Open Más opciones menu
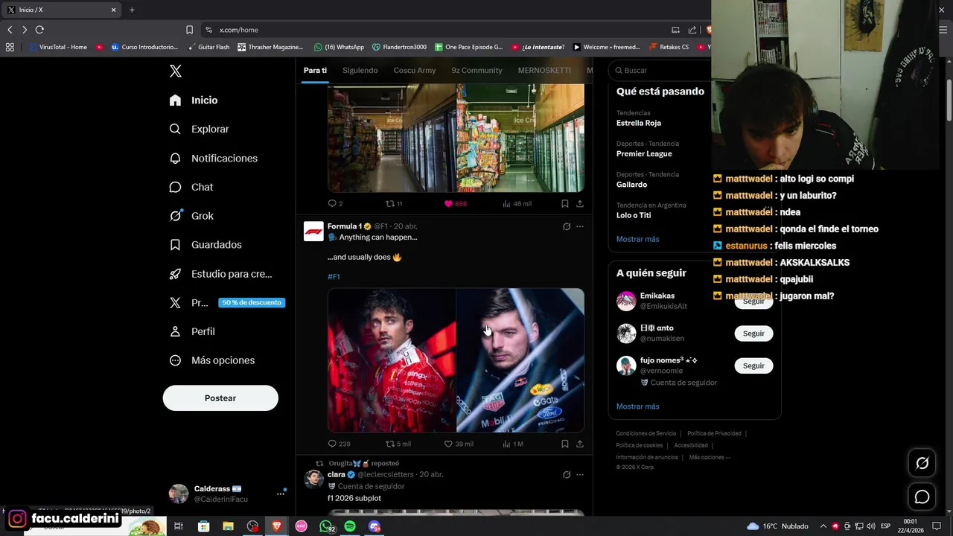 [x=212, y=360]
